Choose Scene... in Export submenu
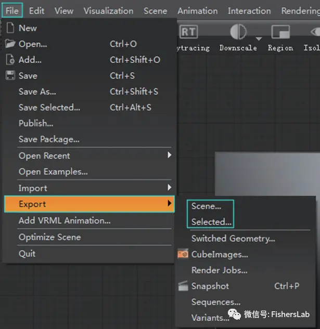 tap(206, 206)
